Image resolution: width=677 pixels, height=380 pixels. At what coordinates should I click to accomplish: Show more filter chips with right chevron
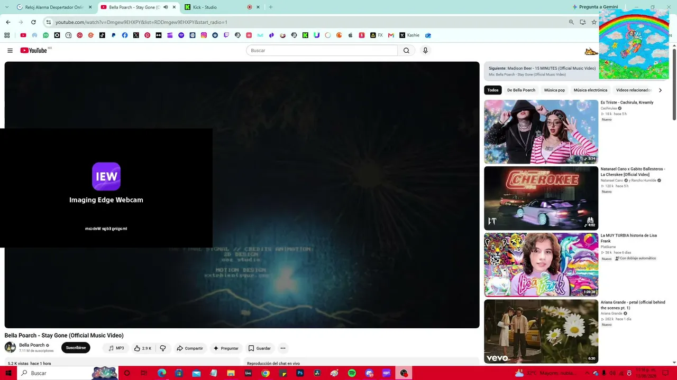pyautogui.click(x=660, y=90)
